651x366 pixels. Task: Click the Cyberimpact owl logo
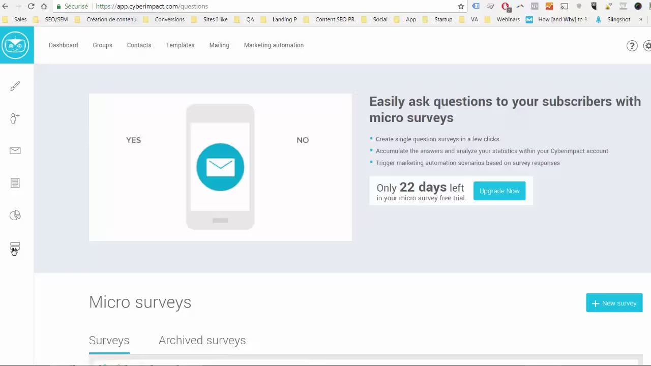coord(16,45)
